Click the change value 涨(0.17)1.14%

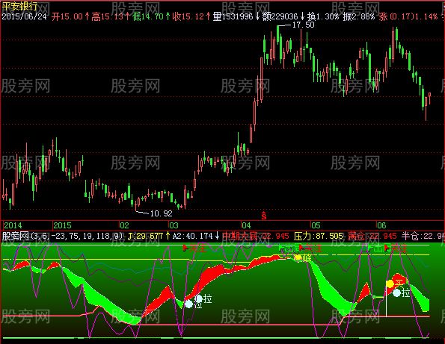tap(408, 16)
